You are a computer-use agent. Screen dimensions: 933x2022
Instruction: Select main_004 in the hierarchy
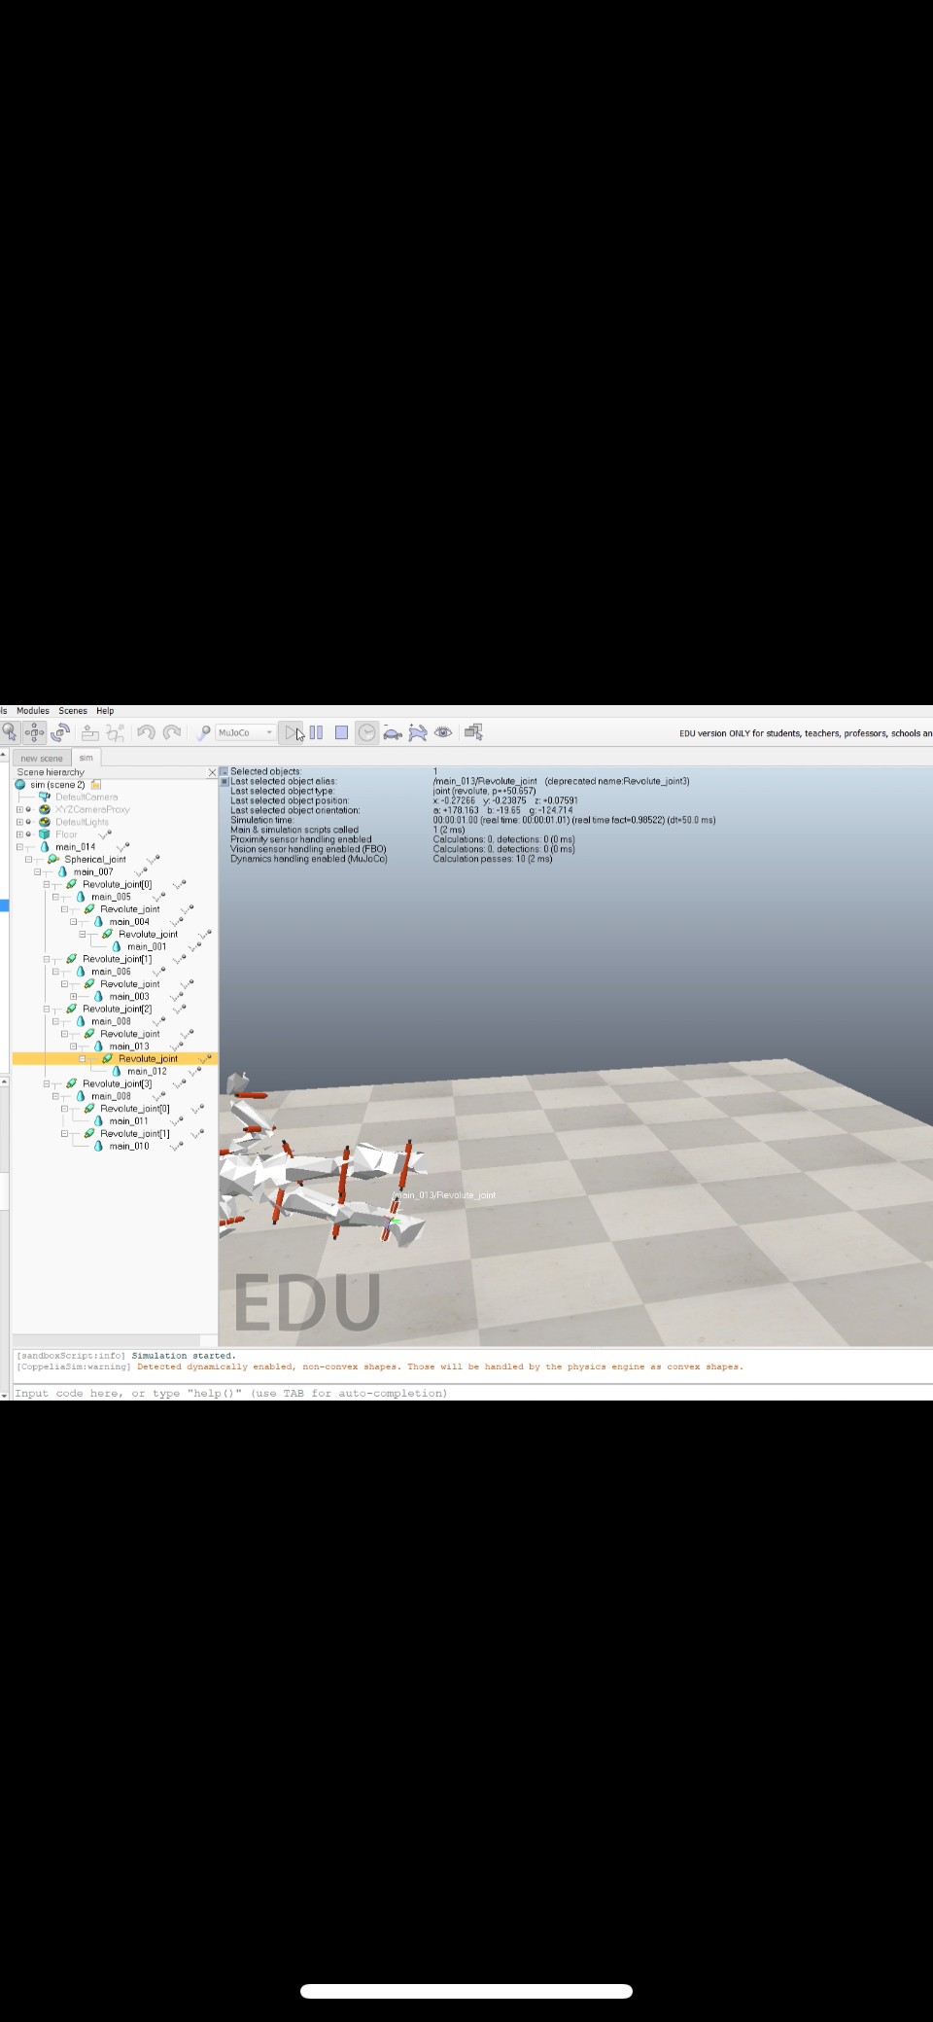coord(129,922)
